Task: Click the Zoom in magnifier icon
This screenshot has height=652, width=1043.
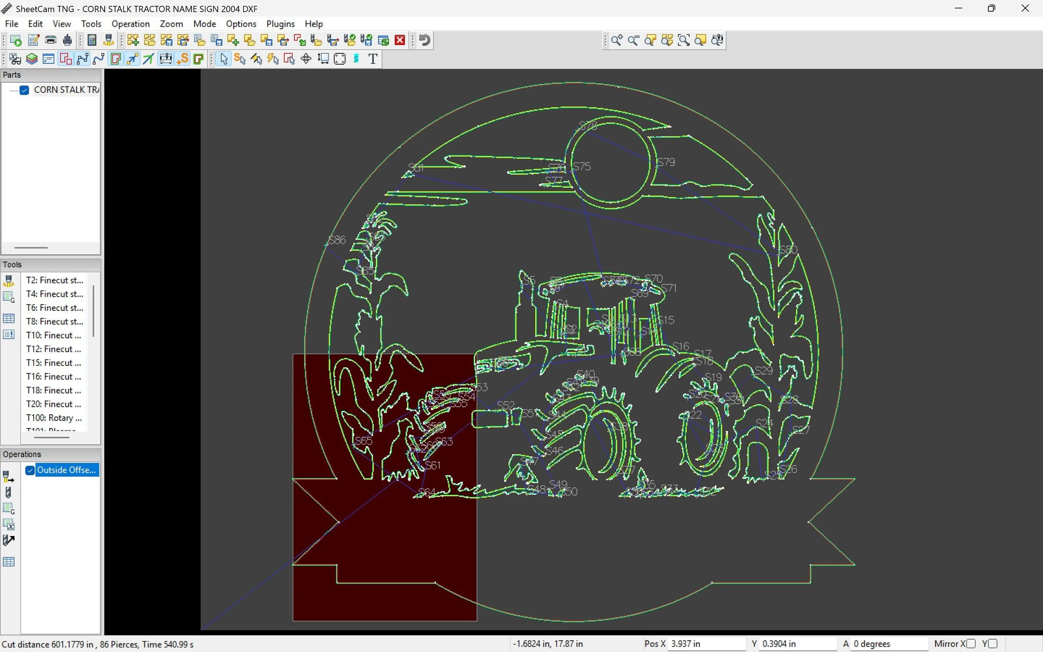Action: coord(616,40)
